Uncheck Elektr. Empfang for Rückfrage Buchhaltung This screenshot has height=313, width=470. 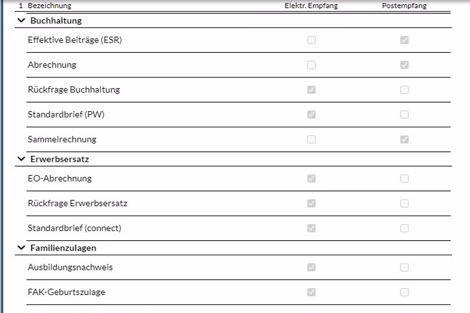pyautogui.click(x=311, y=90)
